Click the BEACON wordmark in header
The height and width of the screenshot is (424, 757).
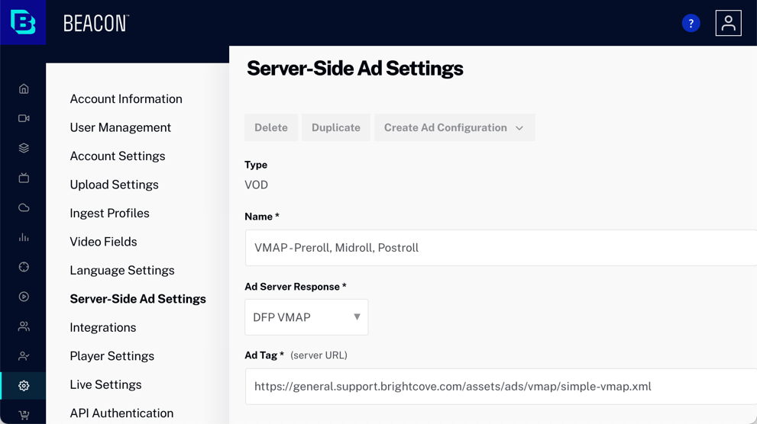96,23
